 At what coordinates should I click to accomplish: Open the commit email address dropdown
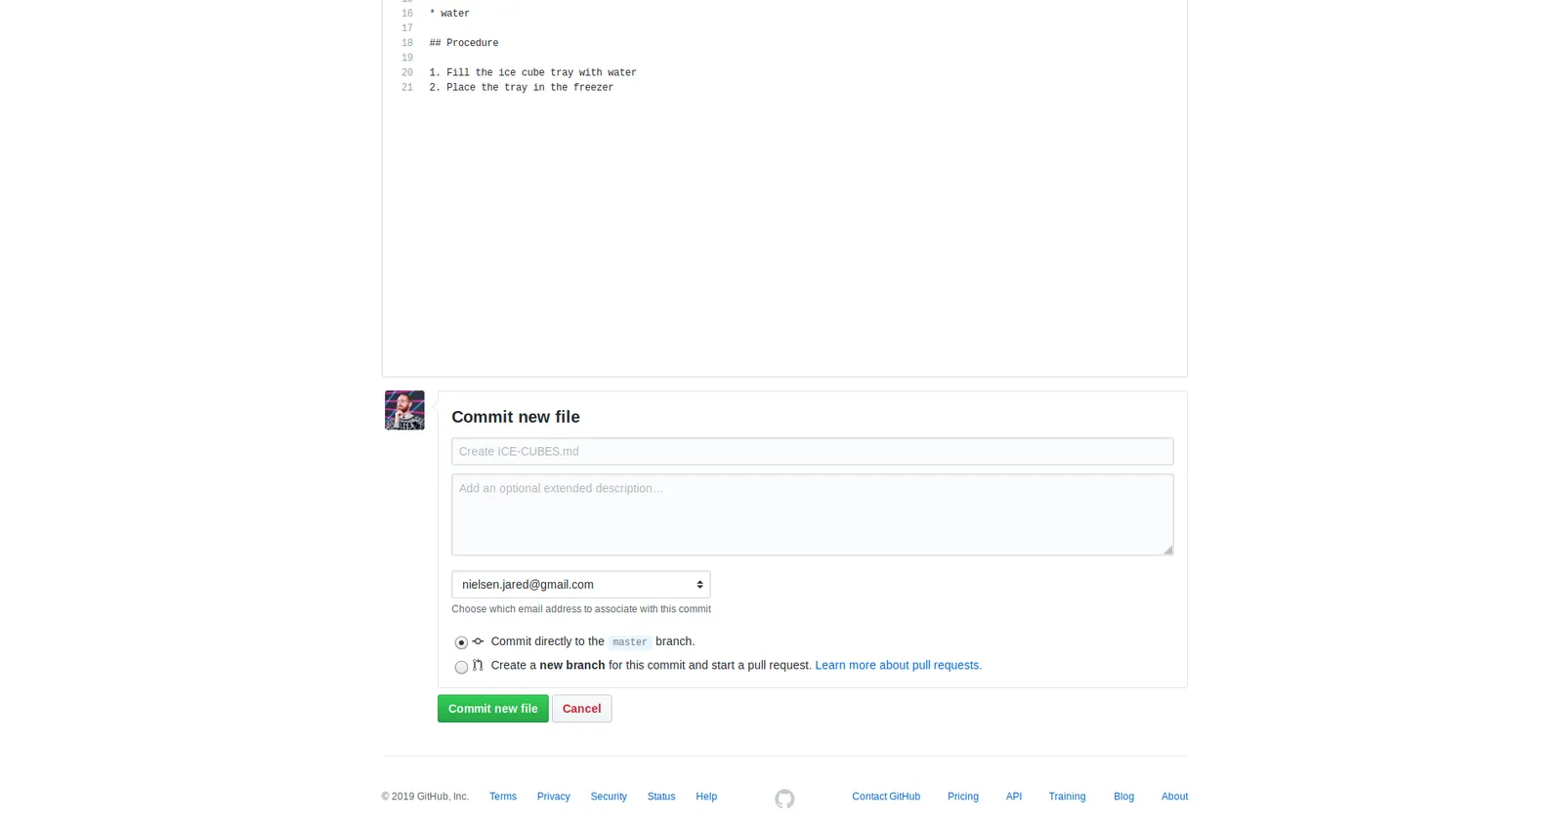coord(580,585)
